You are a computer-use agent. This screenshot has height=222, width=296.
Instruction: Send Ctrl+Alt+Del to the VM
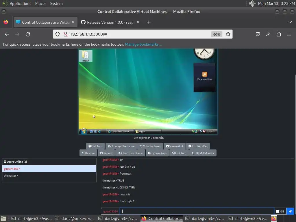click(198, 146)
